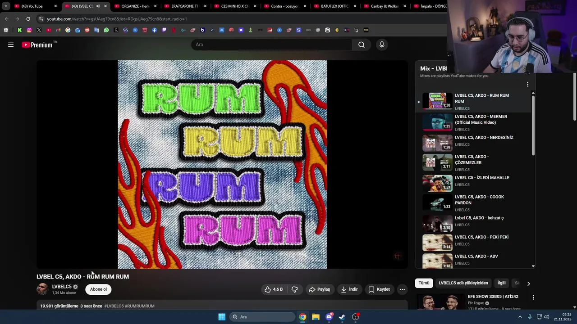This screenshot has height=324, width=577.
Task: Switch to the BATUFLEX tab
Action: point(335,6)
